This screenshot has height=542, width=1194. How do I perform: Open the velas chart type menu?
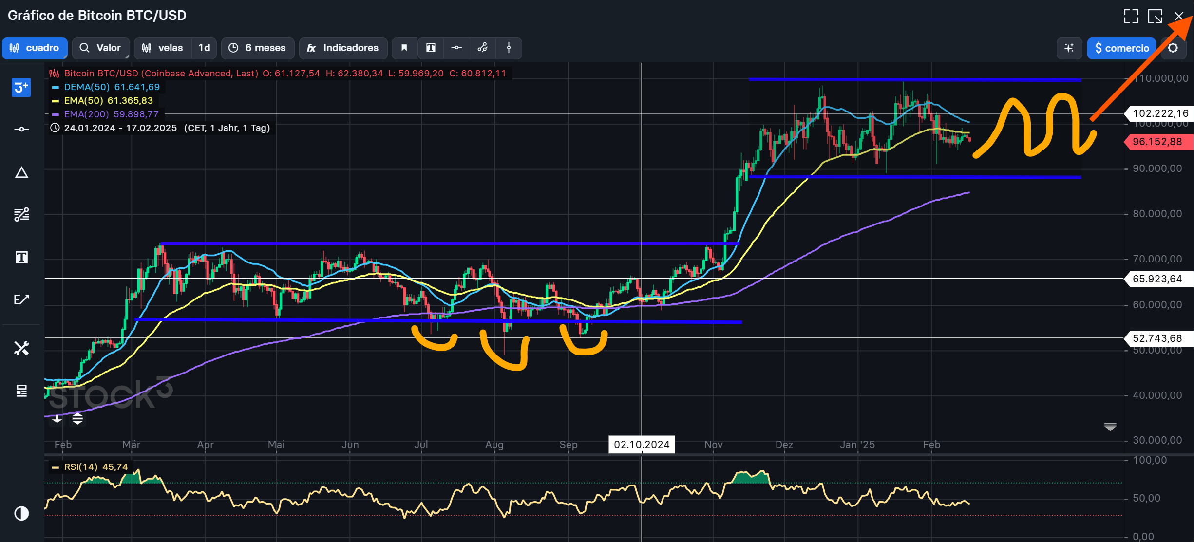(163, 48)
